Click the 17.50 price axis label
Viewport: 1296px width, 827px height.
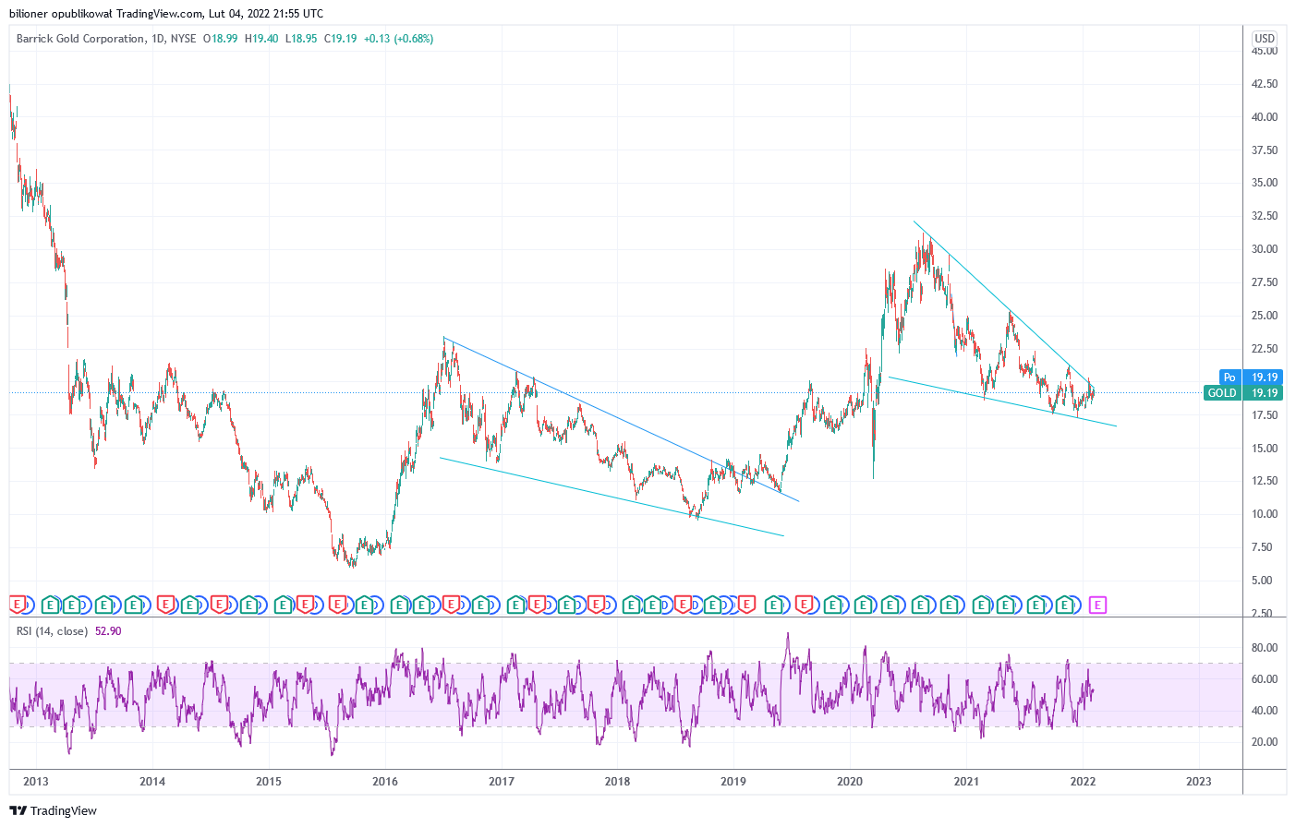coord(1265,415)
